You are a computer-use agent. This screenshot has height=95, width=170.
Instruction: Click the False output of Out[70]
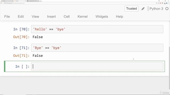click(x=38, y=37)
